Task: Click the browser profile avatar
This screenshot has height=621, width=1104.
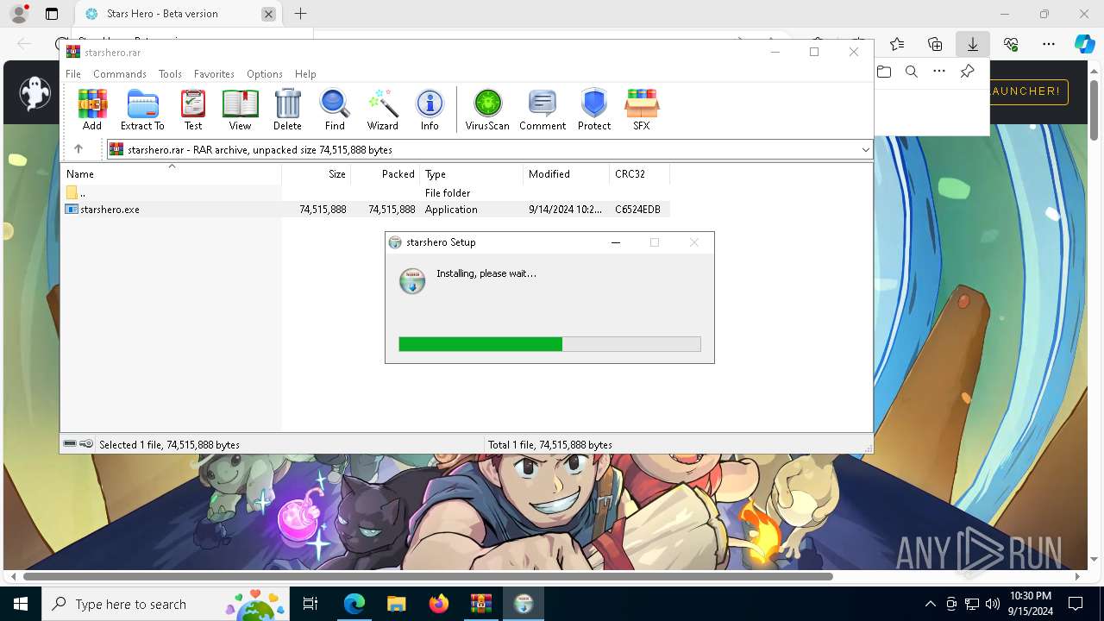Action: point(18,14)
